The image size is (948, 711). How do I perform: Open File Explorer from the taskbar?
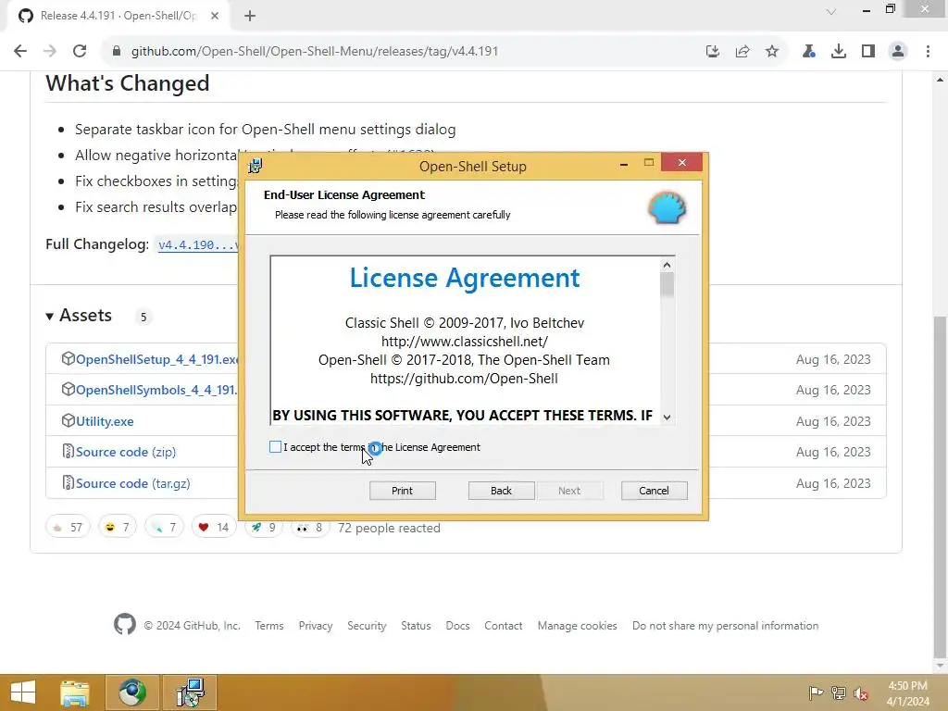(x=75, y=692)
